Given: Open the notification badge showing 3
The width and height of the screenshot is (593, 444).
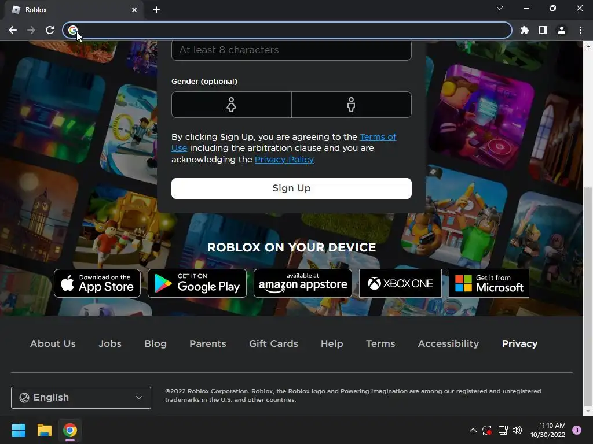Looking at the screenshot, I should point(576,430).
